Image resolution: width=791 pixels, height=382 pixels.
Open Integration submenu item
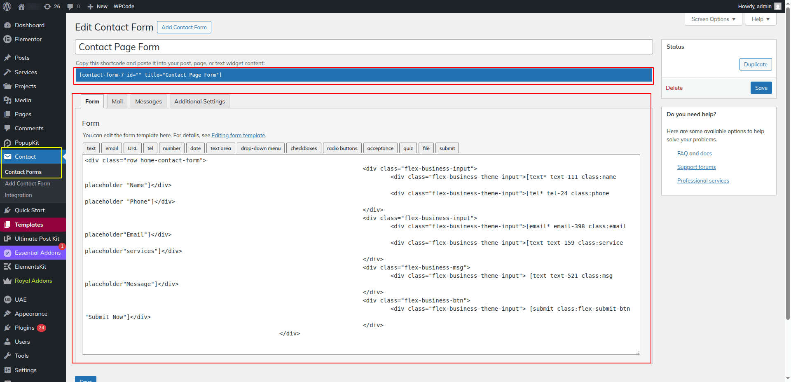point(19,195)
